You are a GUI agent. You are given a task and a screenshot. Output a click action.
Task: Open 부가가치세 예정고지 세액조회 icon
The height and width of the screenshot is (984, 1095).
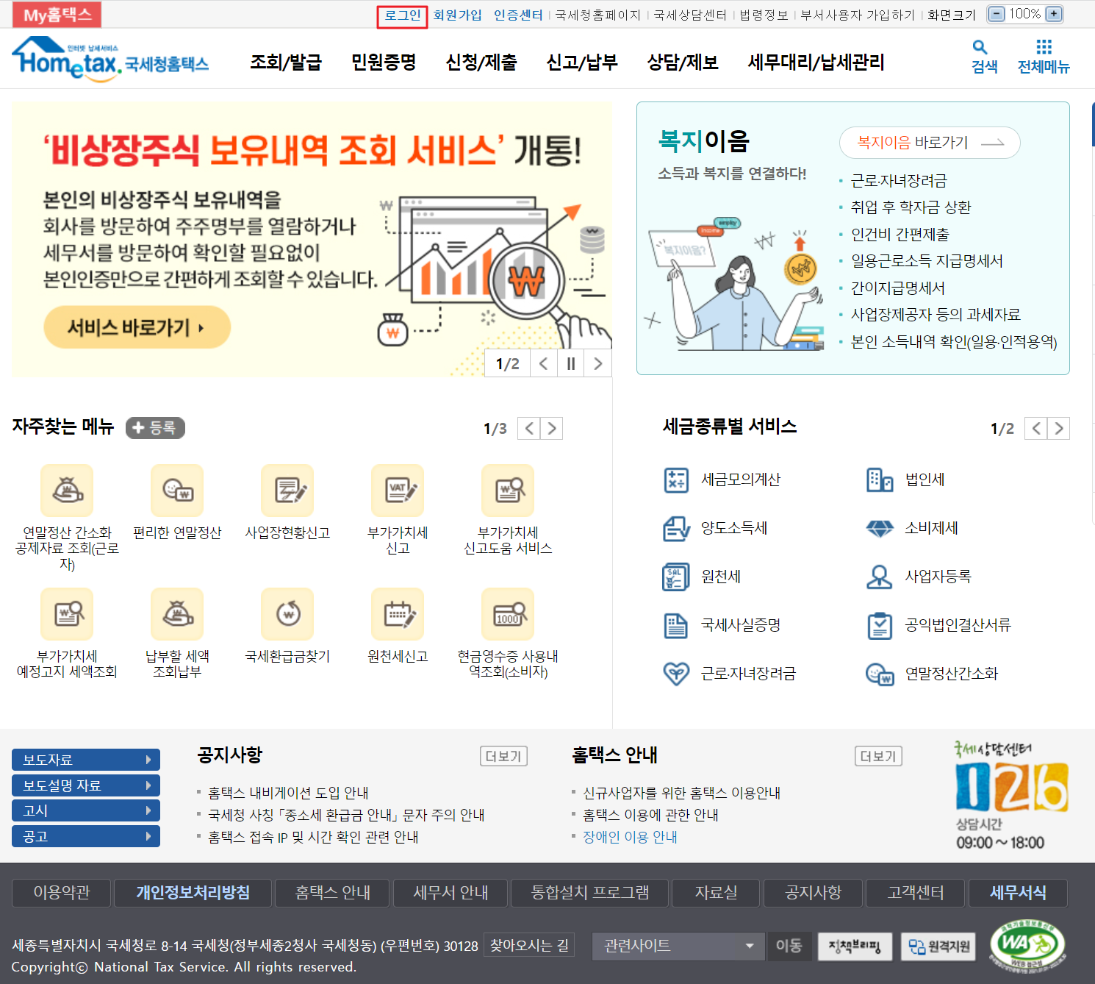[x=67, y=613]
